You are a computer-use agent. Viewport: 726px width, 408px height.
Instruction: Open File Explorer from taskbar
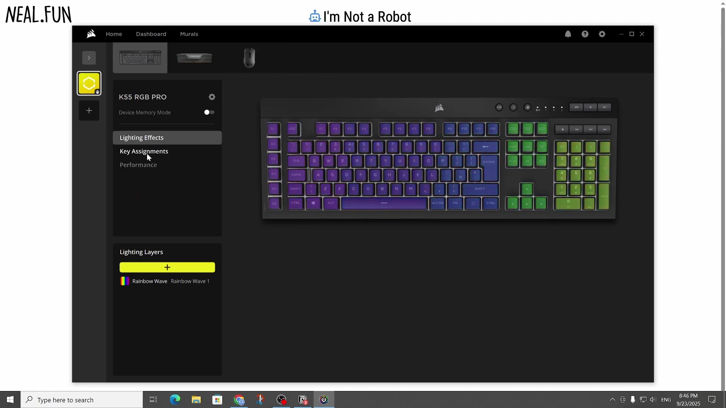196,400
